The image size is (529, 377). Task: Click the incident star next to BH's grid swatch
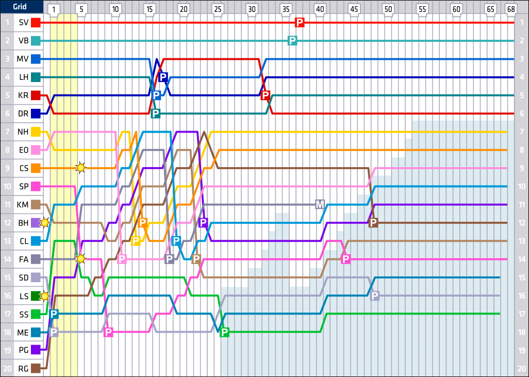tap(45, 223)
